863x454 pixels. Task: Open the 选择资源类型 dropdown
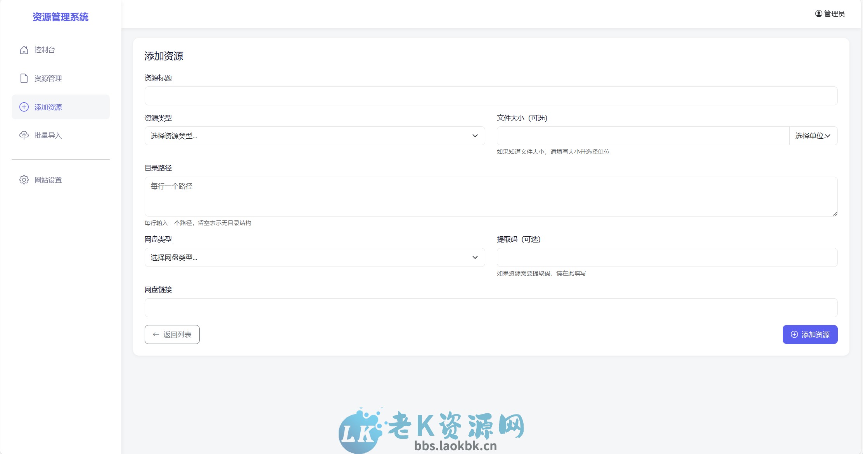tap(314, 136)
